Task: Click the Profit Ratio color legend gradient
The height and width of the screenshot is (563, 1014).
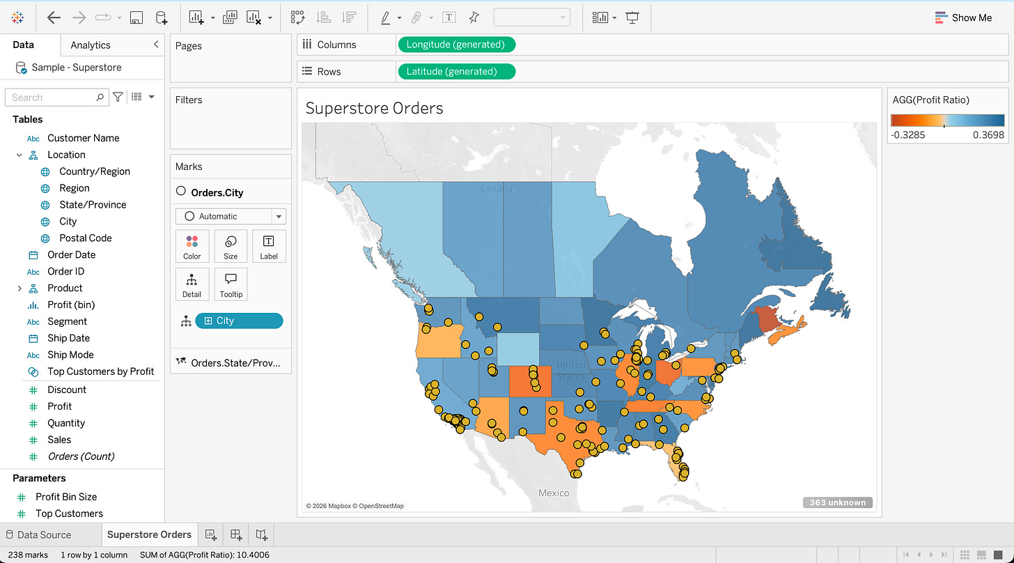Action: (x=947, y=120)
